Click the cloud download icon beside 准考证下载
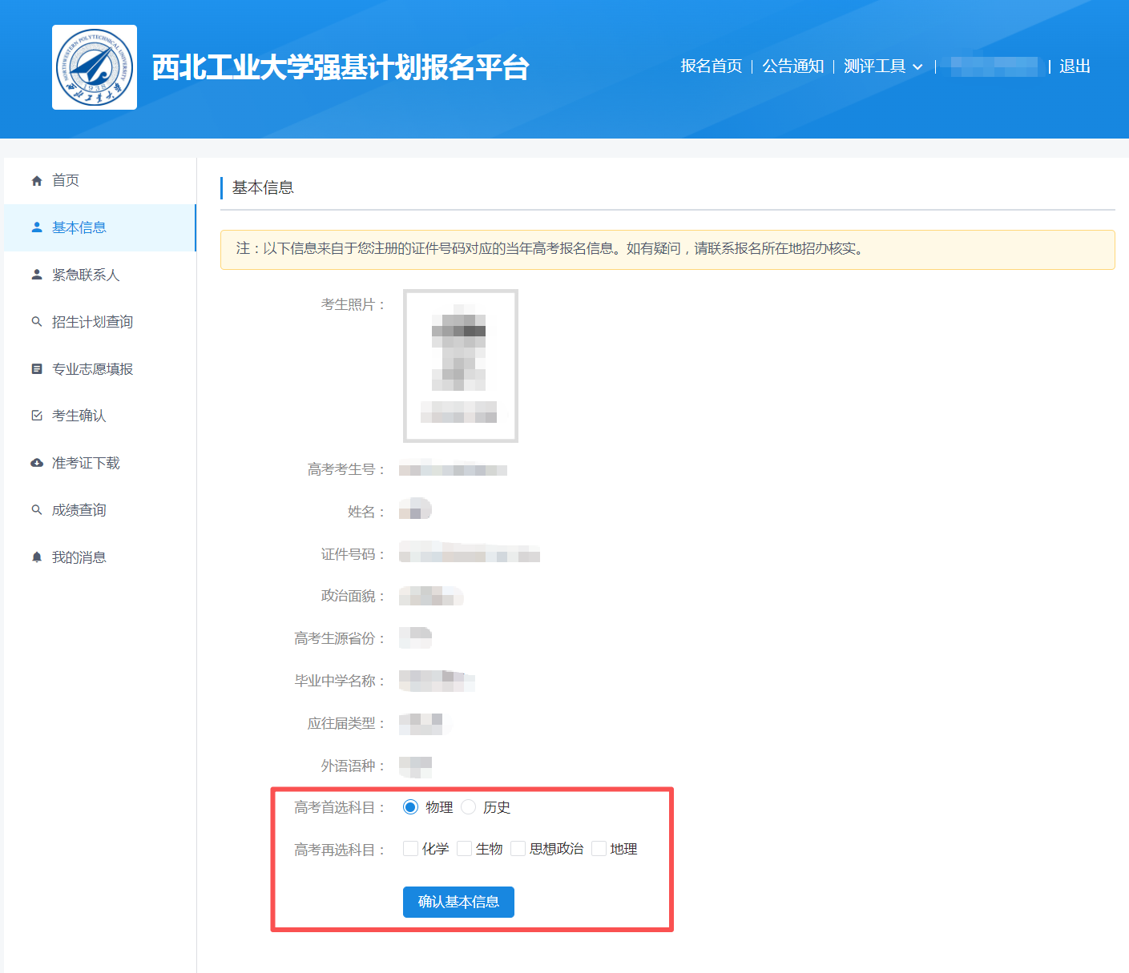This screenshot has height=973, width=1129. tap(37, 463)
